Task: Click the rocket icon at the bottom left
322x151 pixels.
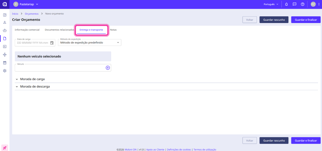Action: pyautogui.click(x=5, y=148)
